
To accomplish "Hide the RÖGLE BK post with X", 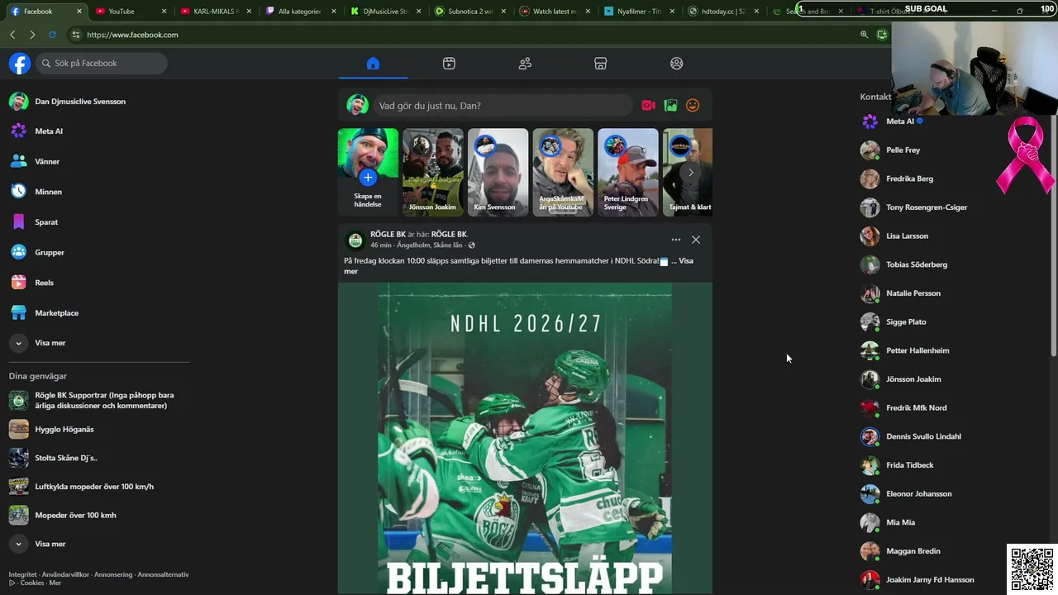I will click(x=696, y=240).
